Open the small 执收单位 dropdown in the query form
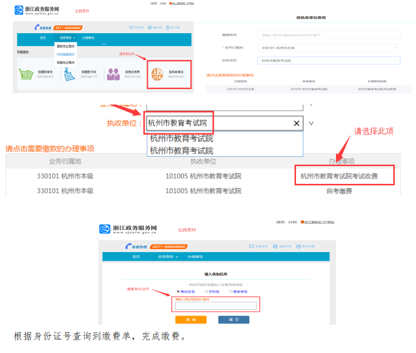The image size is (416, 353). [329, 60]
